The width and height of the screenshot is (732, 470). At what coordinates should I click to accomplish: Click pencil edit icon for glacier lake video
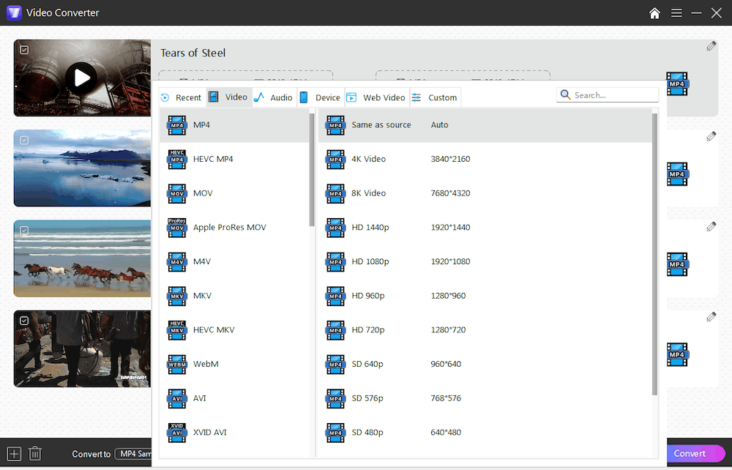pyautogui.click(x=711, y=136)
